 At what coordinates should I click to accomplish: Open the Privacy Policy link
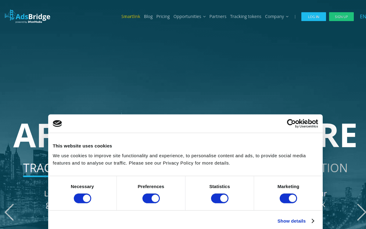178,163
